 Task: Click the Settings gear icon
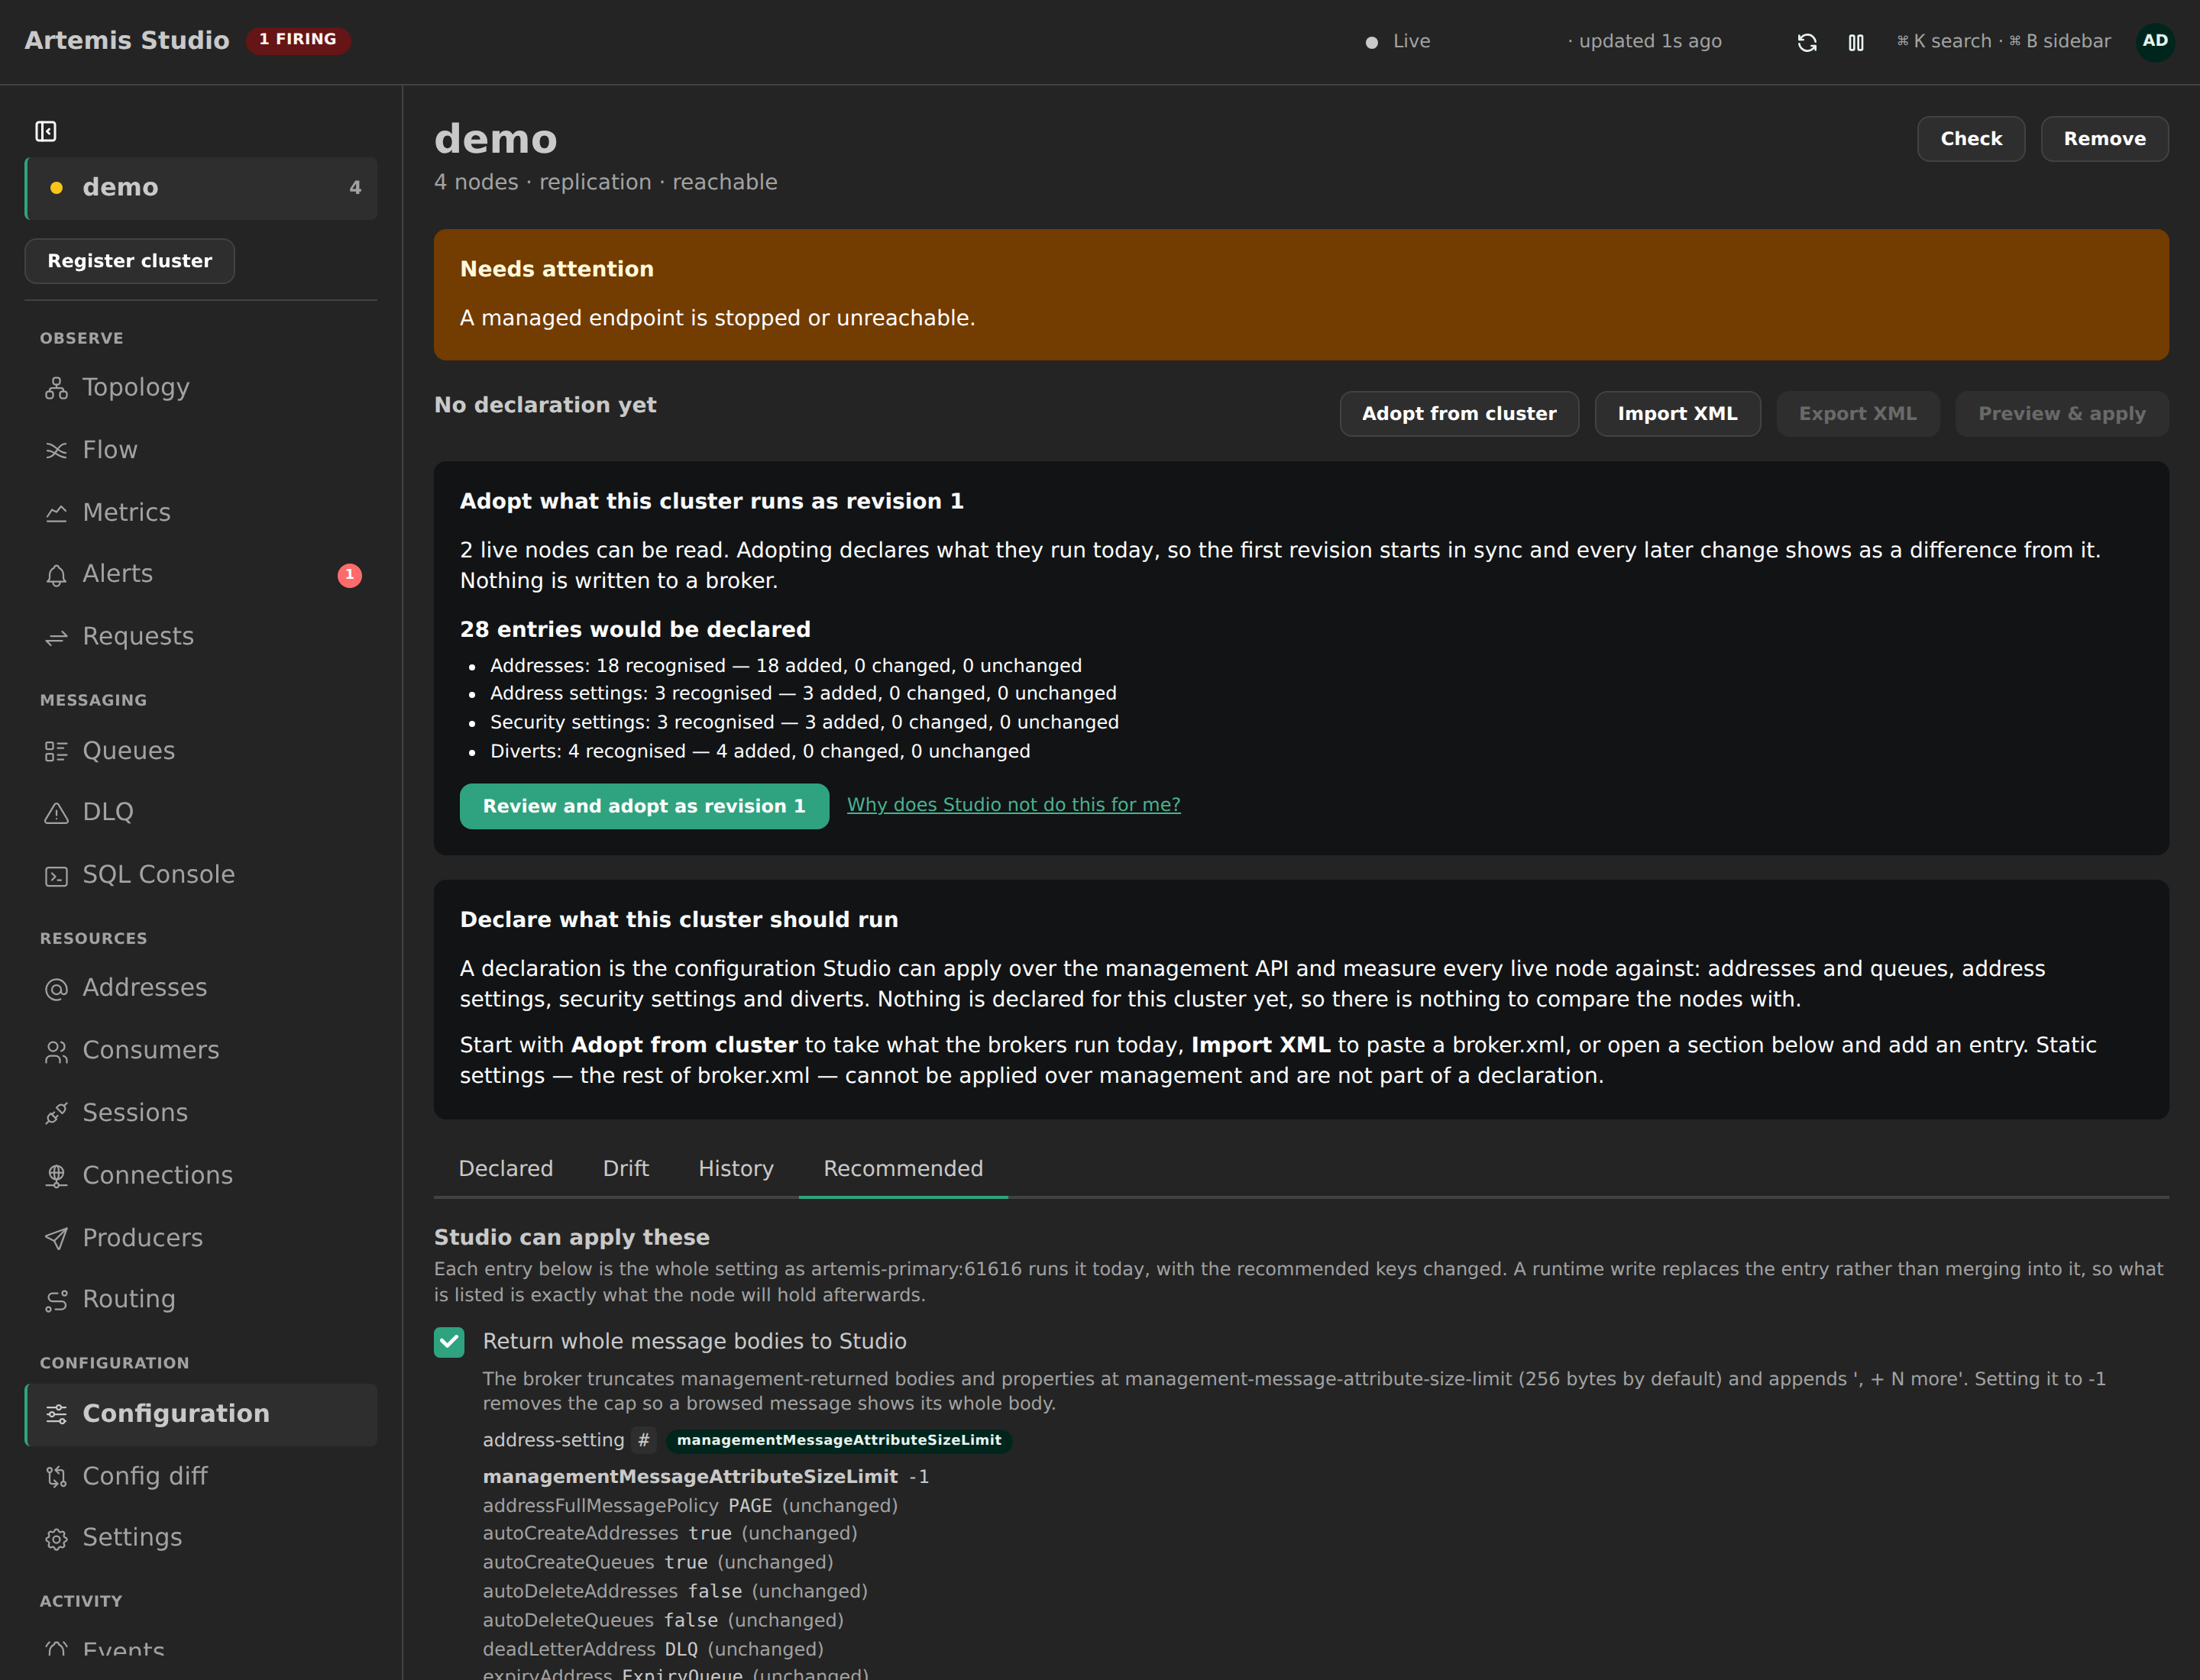(56, 1538)
